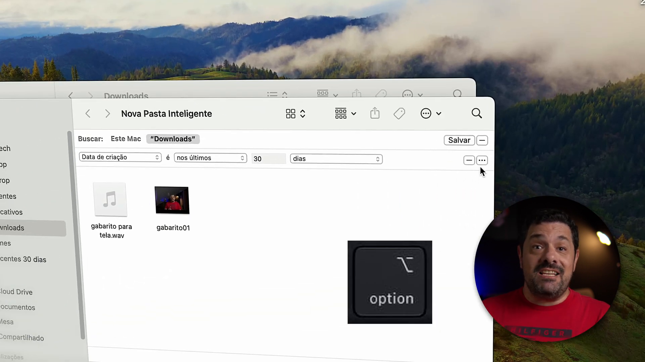Click the minus remove criterion button
This screenshot has height=362, width=645.
click(469, 160)
